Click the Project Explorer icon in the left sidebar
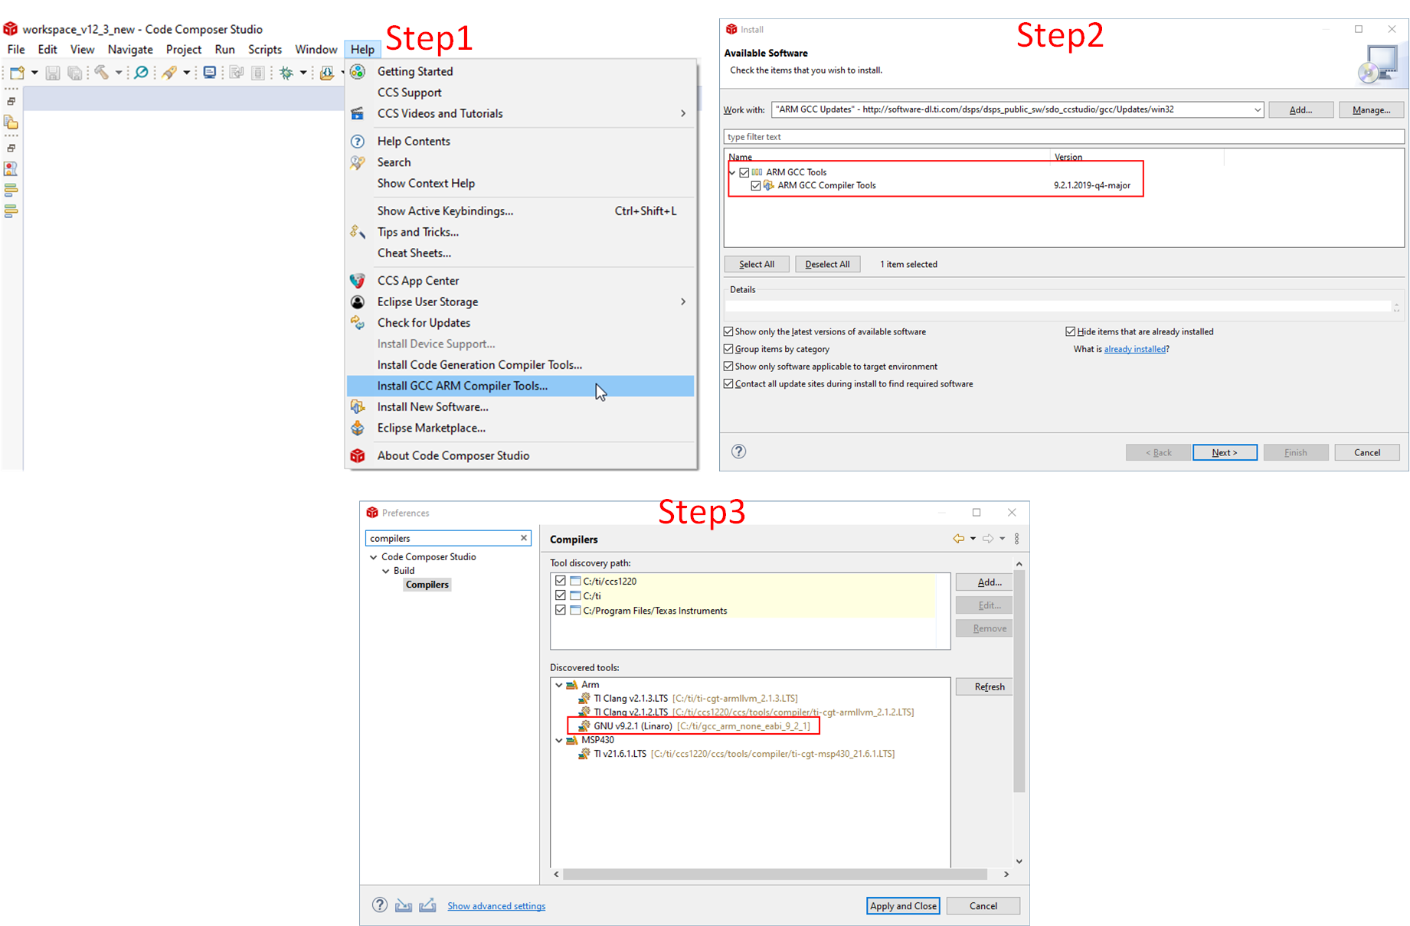The image size is (1410, 926). [x=11, y=122]
